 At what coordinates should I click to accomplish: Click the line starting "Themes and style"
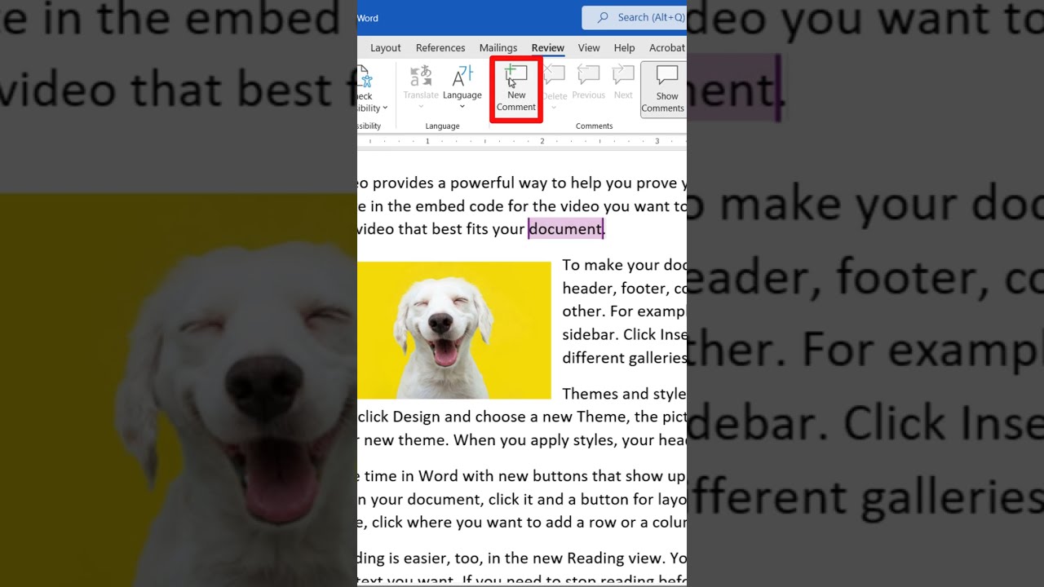[625, 395]
